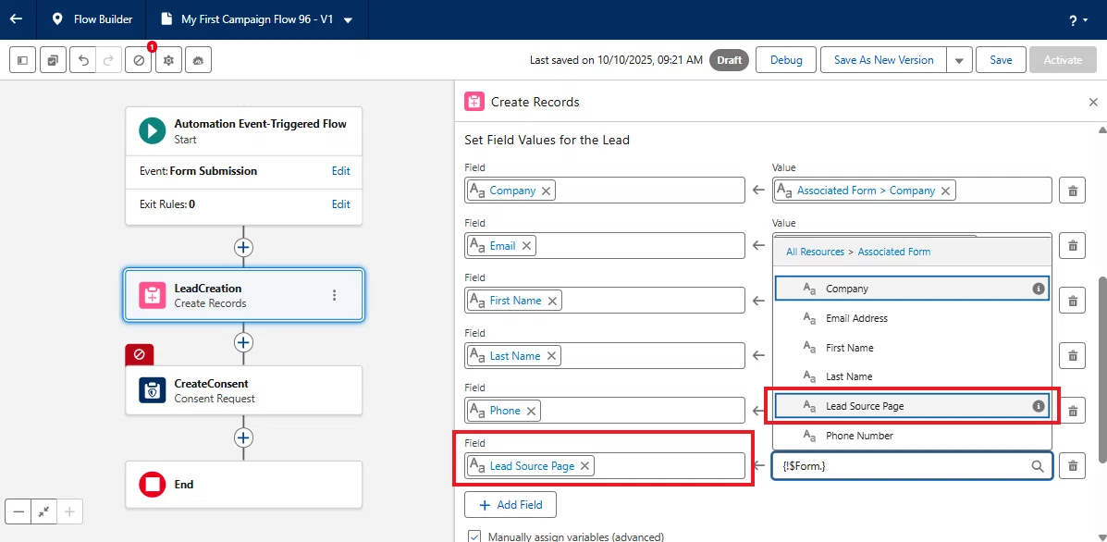Click Add Field button
This screenshot has width=1107, height=542.
click(510, 505)
